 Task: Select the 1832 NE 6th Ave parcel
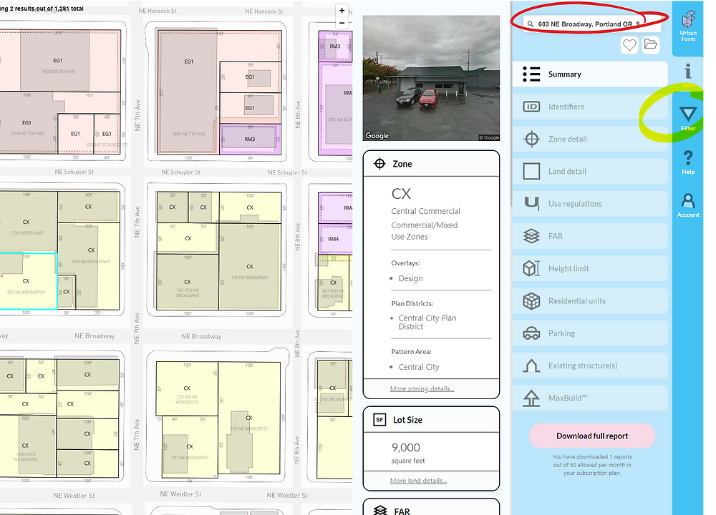coord(59,62)
